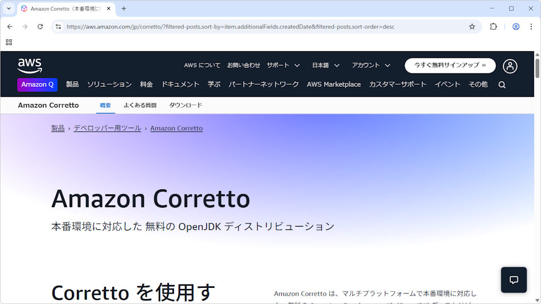Click the scrollbar up arrow
This screenshot has height=304, width=541.
tap(537, 55)
